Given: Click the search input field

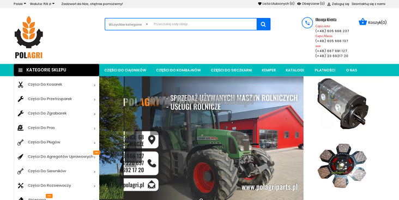Looking at the screenshot, I should click(203, 24).
